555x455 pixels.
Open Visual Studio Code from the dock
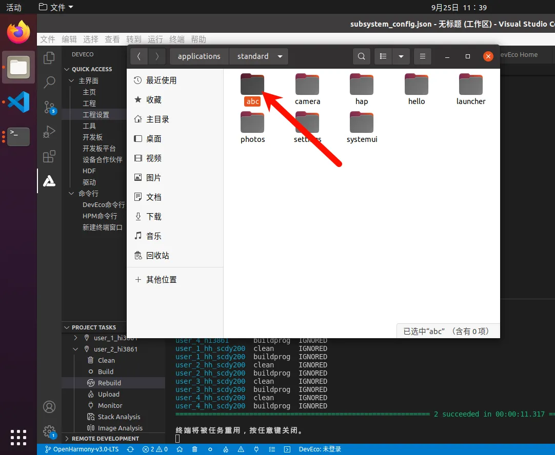pos(18,102)
